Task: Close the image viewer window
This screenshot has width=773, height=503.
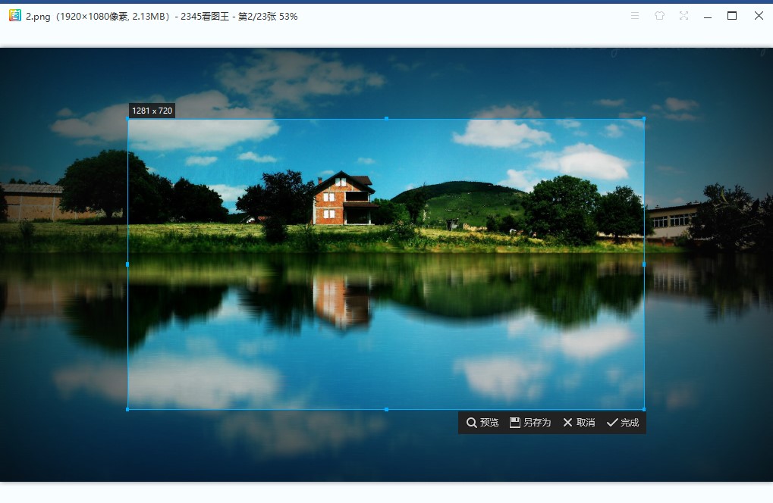Action: tap(759, 16)
